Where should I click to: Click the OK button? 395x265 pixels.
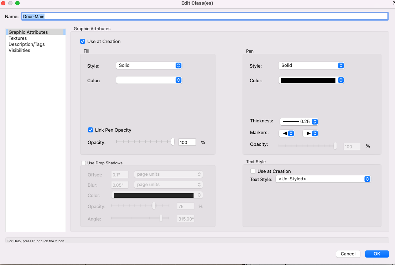click(377, 254)
